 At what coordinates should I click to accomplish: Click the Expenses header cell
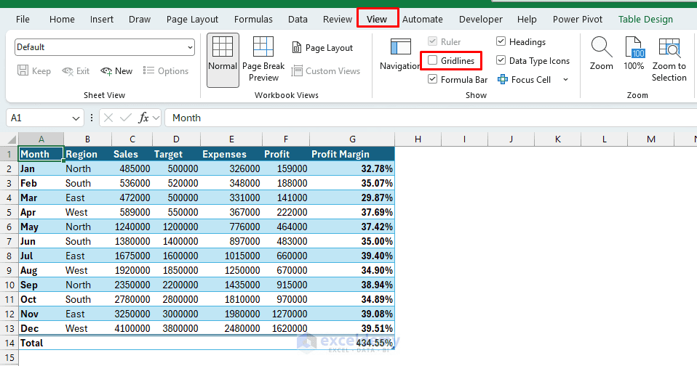tap(231, 154)
